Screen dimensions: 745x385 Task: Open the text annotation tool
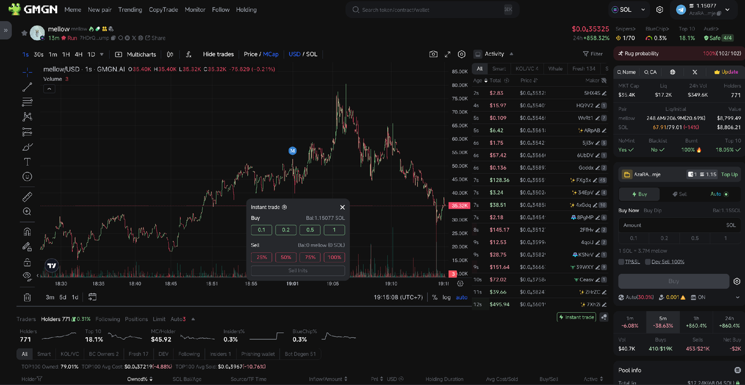[27, 161]
